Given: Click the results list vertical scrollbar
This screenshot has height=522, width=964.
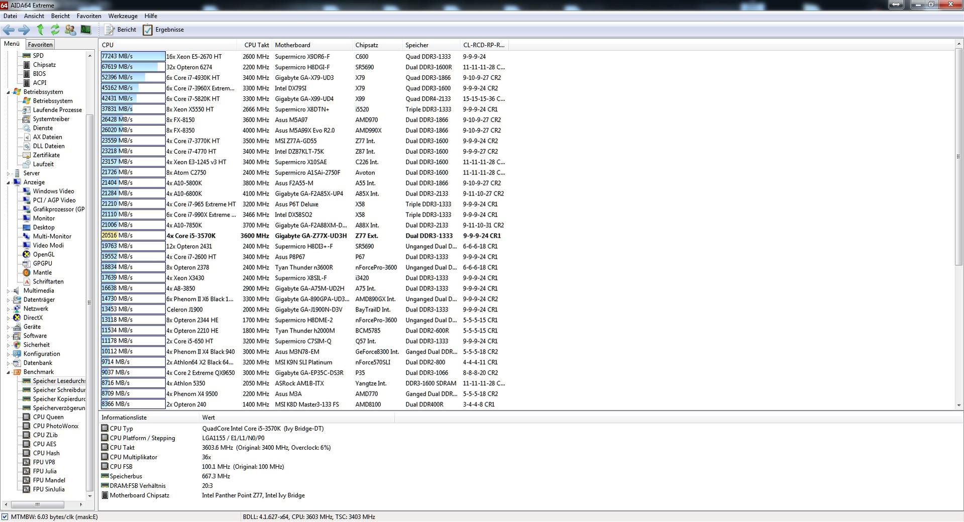Looking at the screenshot, I should click(958, 225).
